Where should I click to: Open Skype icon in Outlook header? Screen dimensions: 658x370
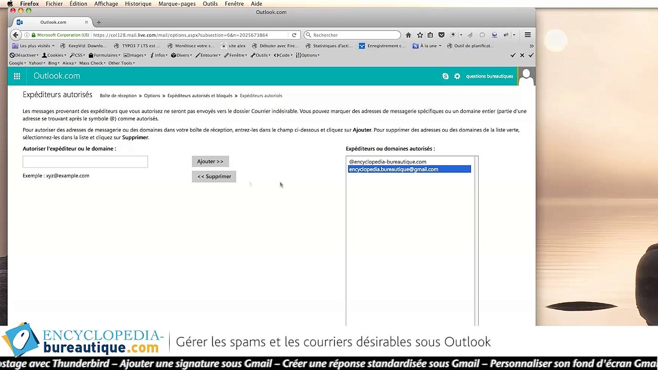[x=445, y=76]
